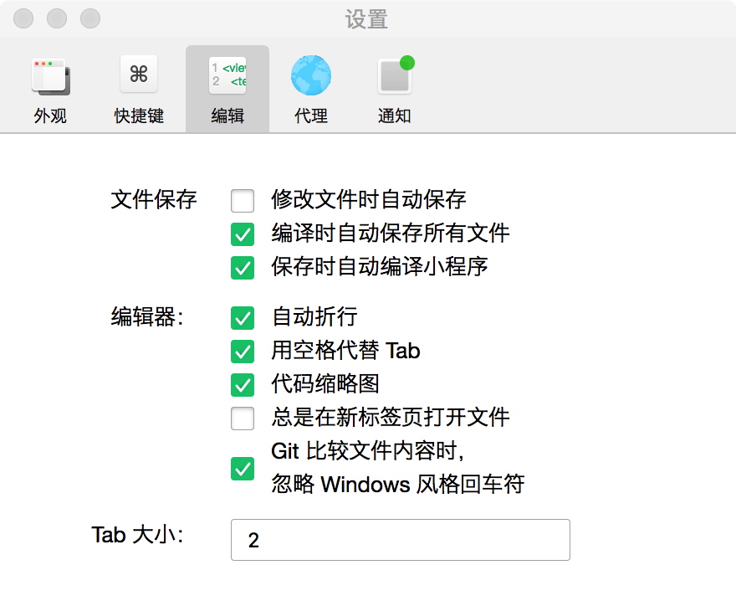Click inside the Tab 大小 input field
This screenshot has height=606, width=736.
coord(400,539)
